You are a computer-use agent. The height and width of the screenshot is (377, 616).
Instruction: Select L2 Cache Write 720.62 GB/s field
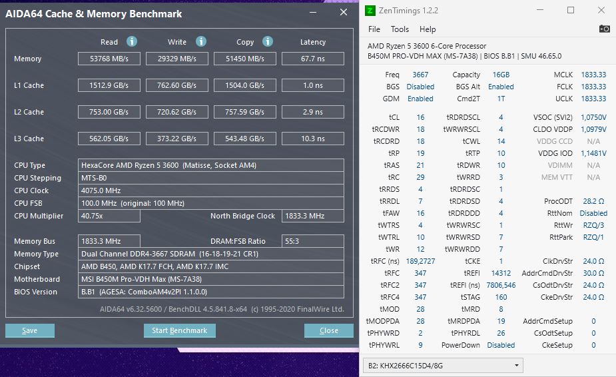176,112
